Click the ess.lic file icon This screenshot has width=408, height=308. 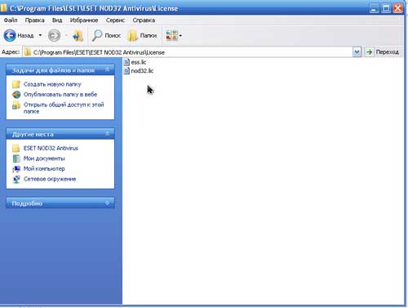[x=126, y=62]
